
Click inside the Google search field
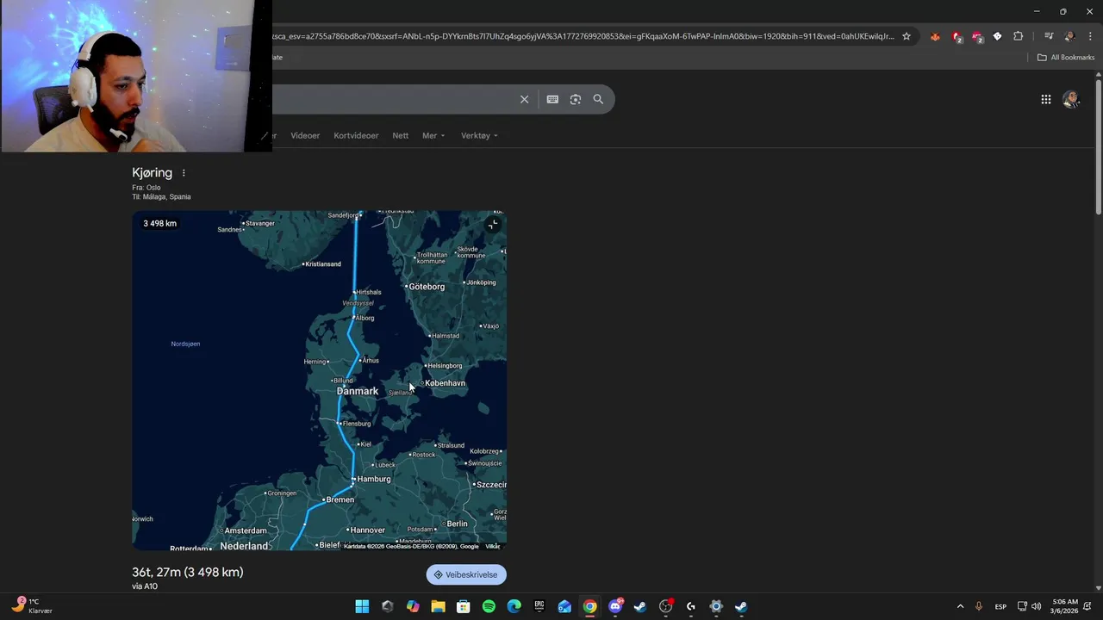(392, 99)
